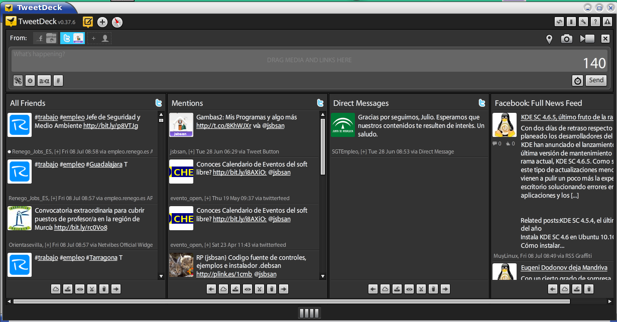The image size is (617, 322).
Task: Click the horizontal columns scrollbar
Action: 292,301
